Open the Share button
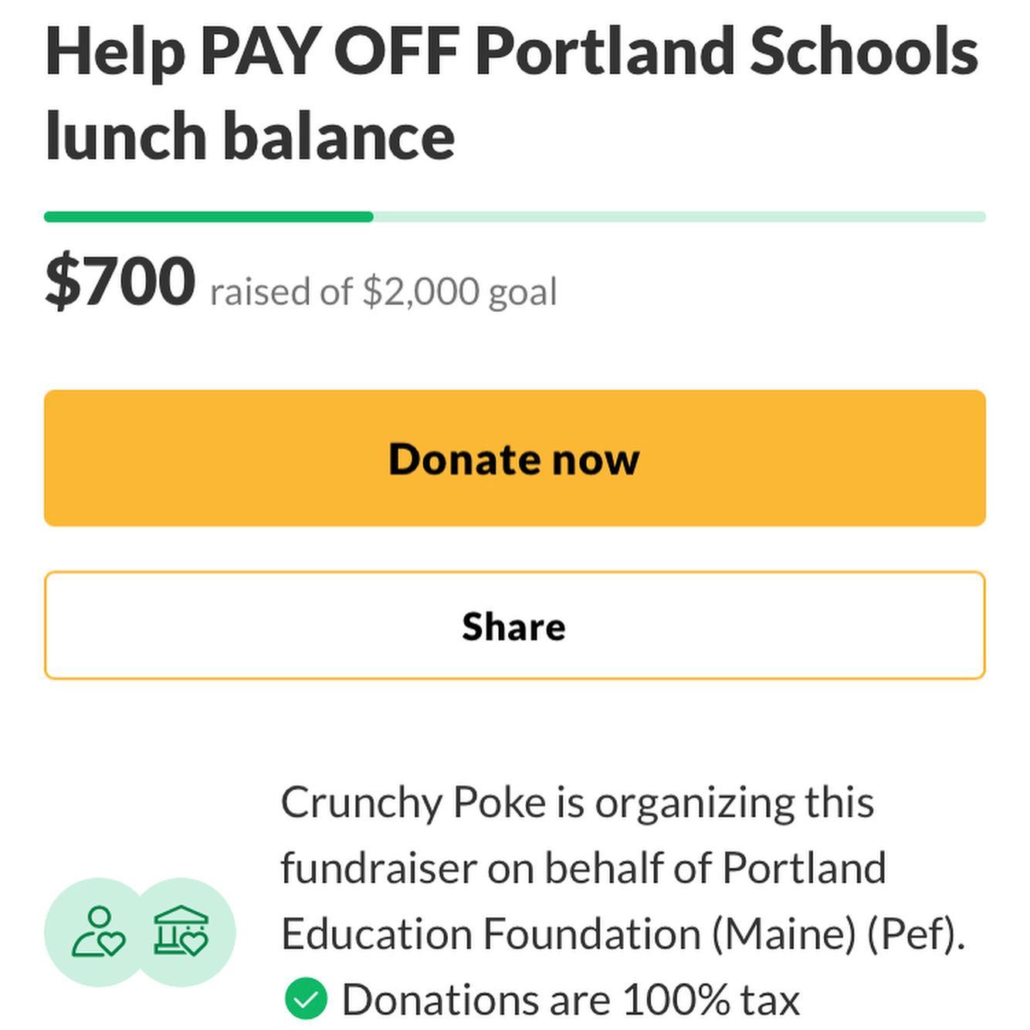Viewport: 1030px width, 1030px height. (515, 625)
